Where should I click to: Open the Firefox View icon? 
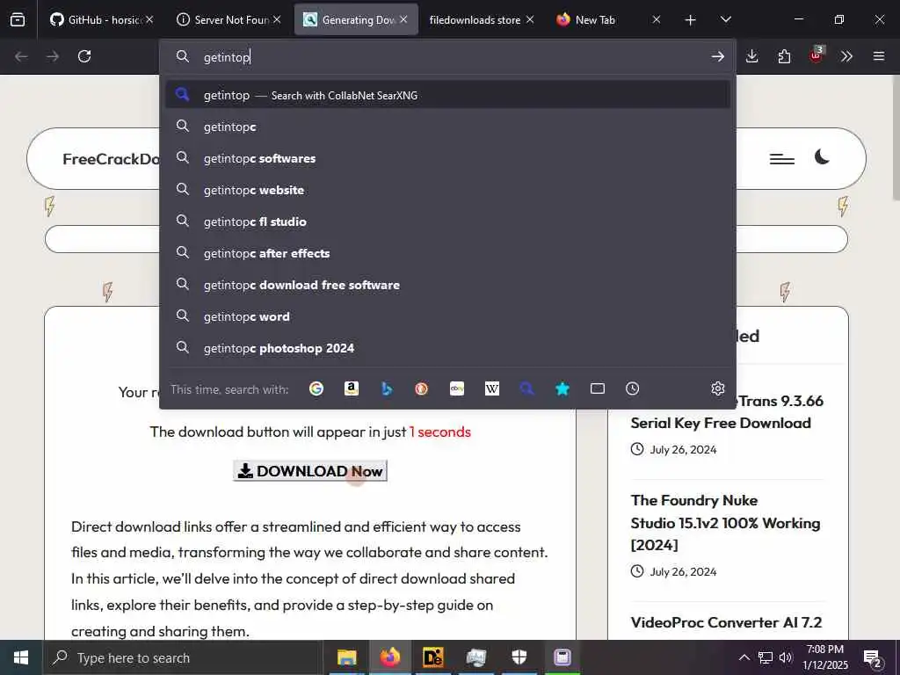[18, 19]
